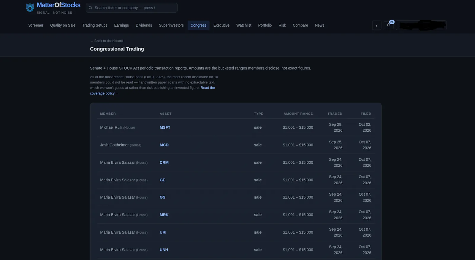The height and width of the screenshot is (260, 475).
Task: Click the MatterOfStocks brand name
Action: click(58, 5)
